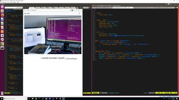The height and width of the screenshot is (100, 179).
Task: Open the Ubuntu session gear menu
Action: click(178, 4)
